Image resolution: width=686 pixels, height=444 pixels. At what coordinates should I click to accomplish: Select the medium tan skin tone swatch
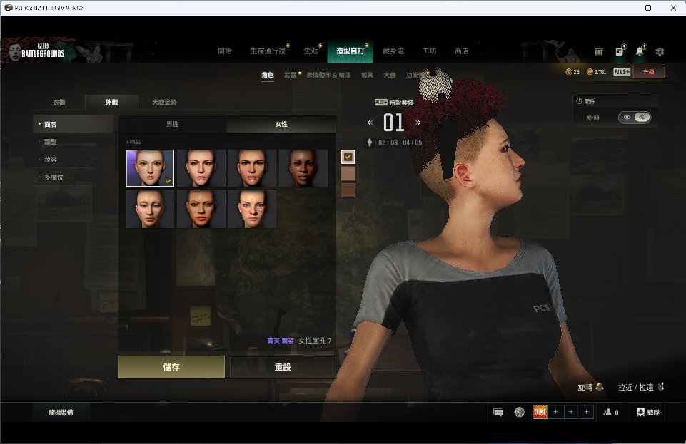[348, 173]
